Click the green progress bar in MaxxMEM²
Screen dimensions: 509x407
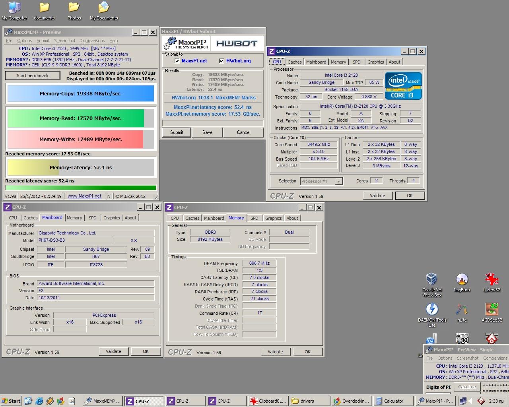coord(81,188)
